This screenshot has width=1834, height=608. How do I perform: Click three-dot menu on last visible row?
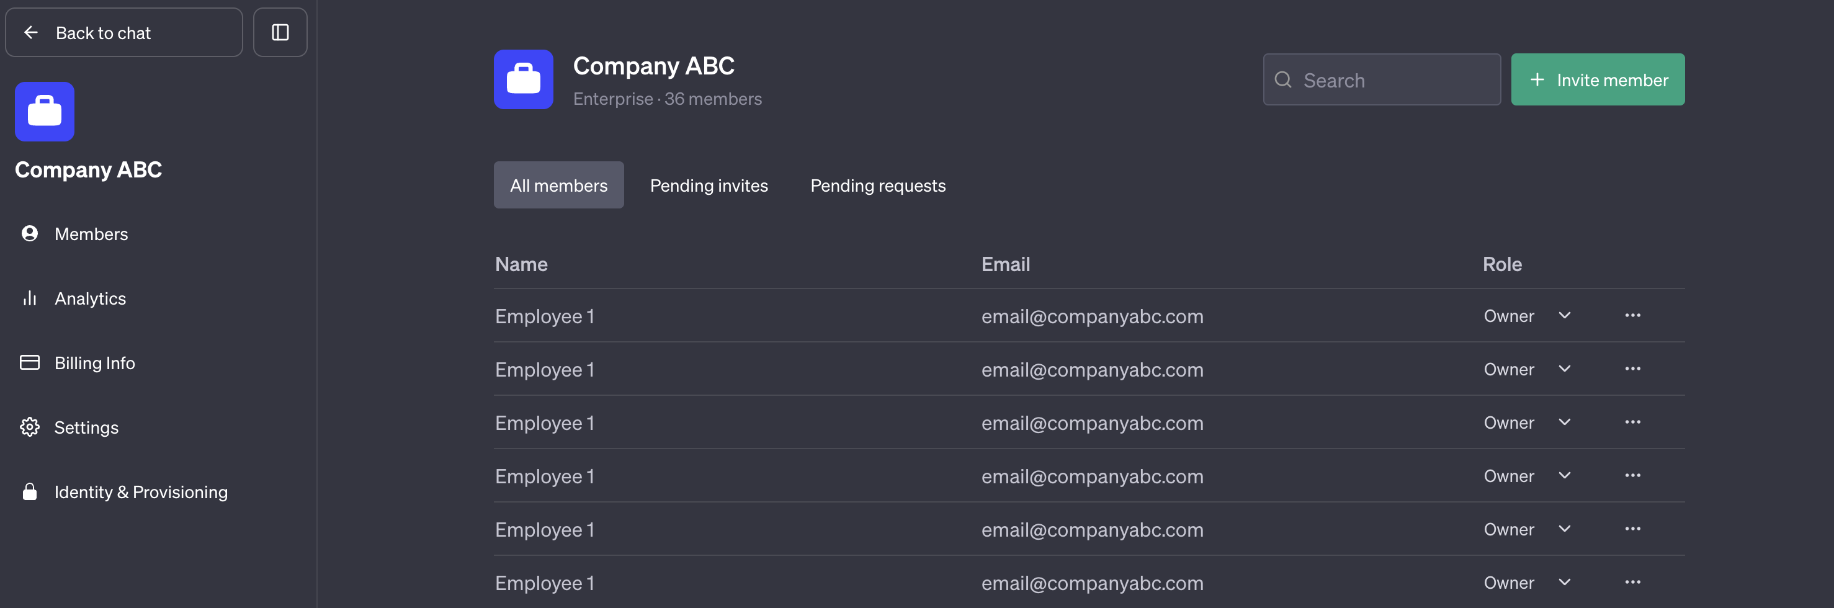[x=1632, y=583]
